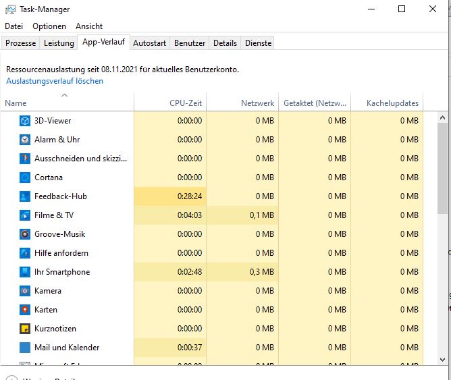This screenshot has width=451, height=380.
Task: Click the Alarm & Uhr clock icon
Action: 25,140
